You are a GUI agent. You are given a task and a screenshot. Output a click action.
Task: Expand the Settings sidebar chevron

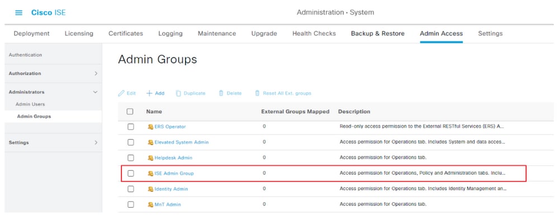pyautogui.click(x=96, y=142)
